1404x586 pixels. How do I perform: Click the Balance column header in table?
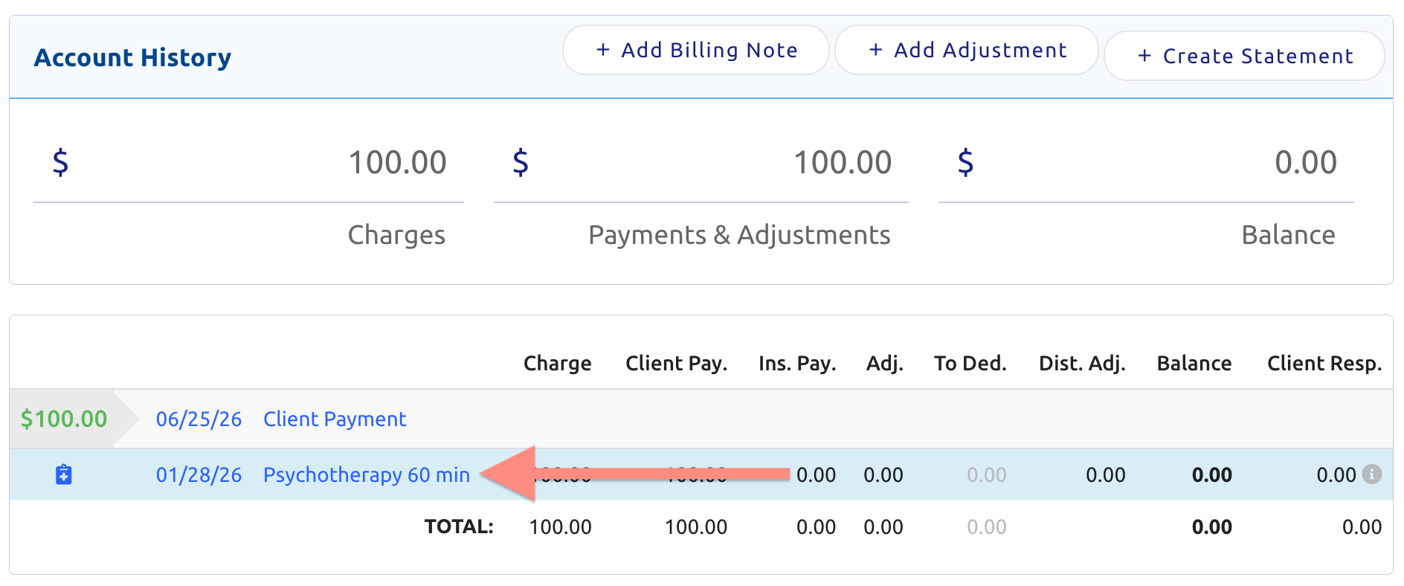pos(1194,363)
